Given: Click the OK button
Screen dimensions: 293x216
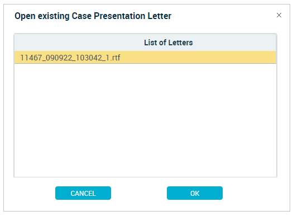Looking at the screenshot, I should point(195,193).
